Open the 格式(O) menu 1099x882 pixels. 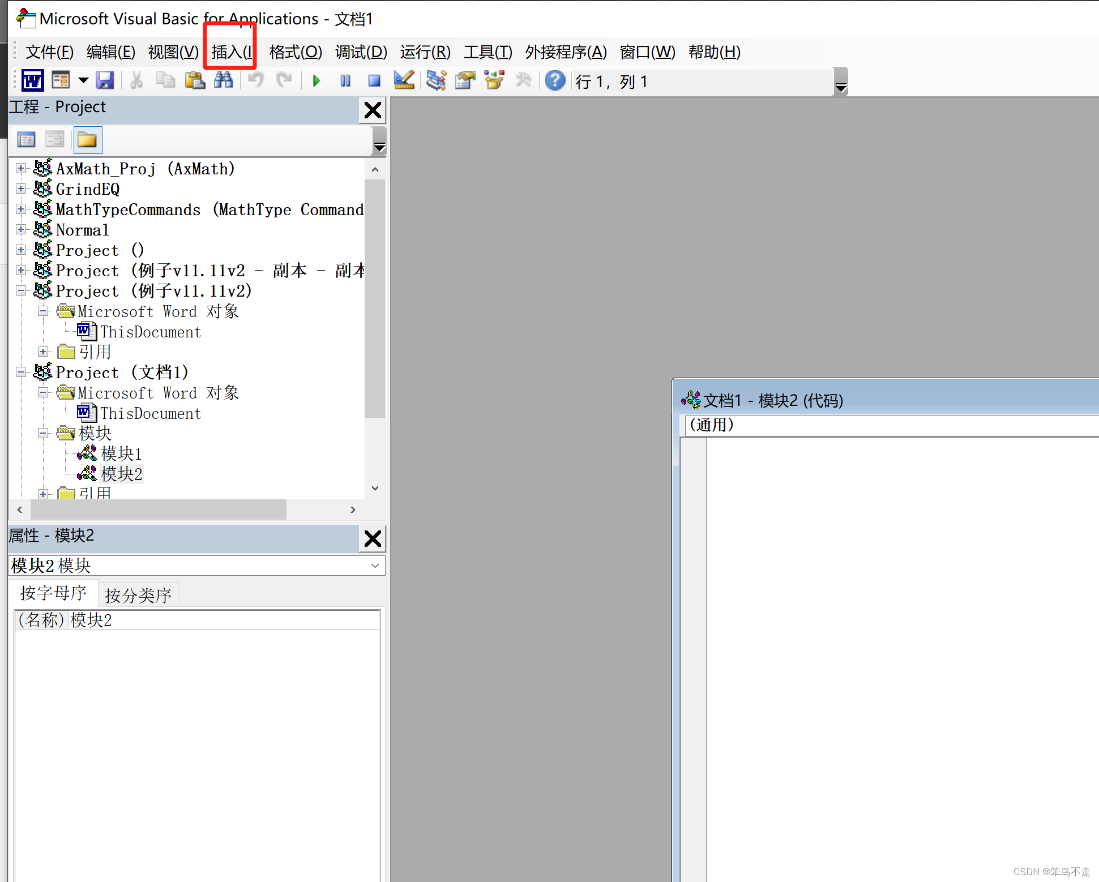[x=296, y=52]
